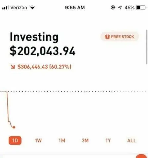Select the 1D chart range
Screen dimensions: 148x158
pos(15,140)
